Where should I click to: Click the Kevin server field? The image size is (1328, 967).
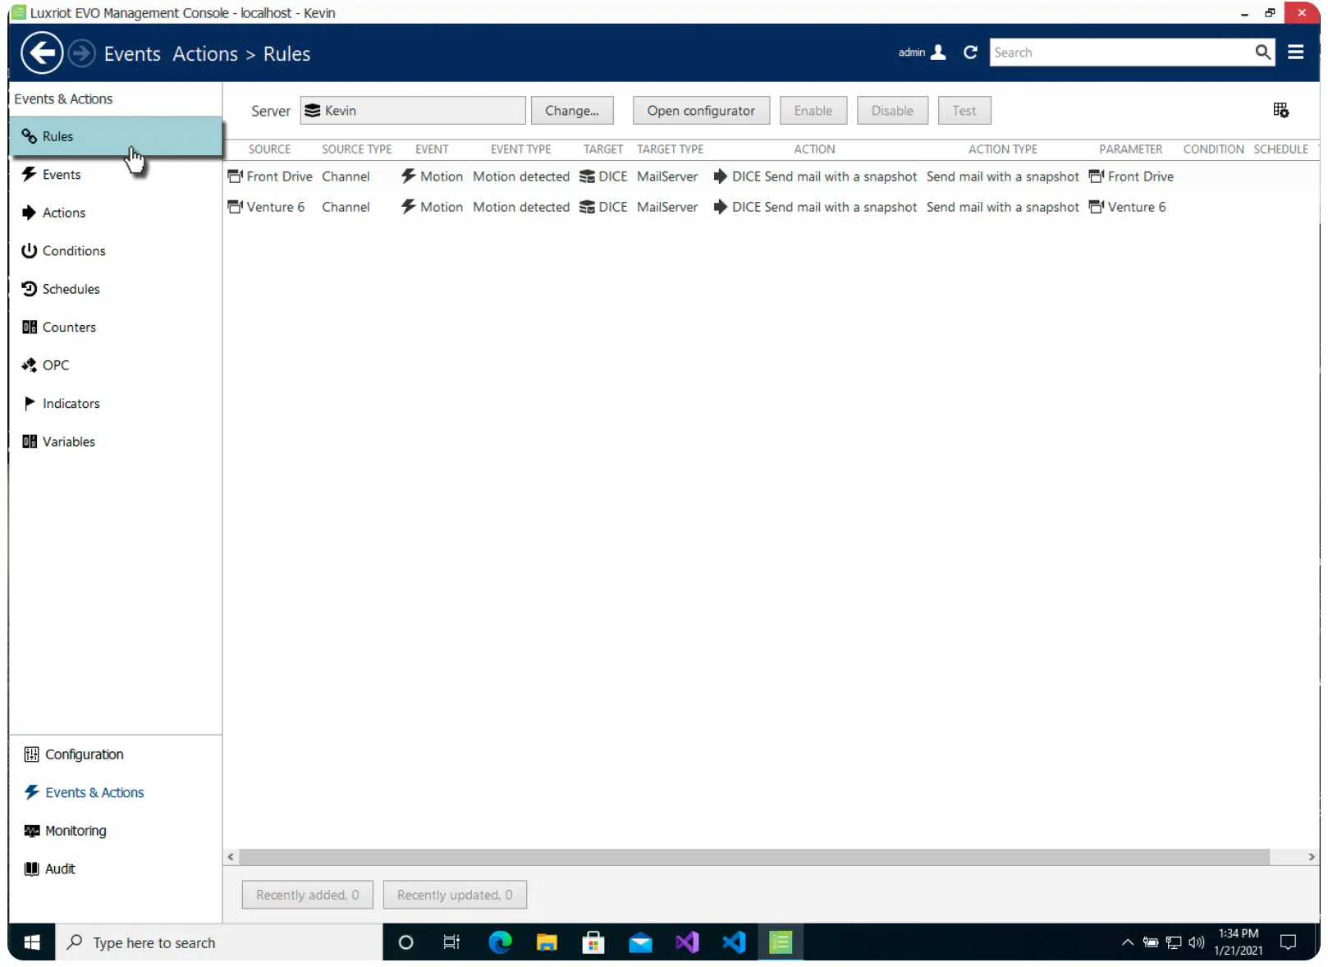413,111
